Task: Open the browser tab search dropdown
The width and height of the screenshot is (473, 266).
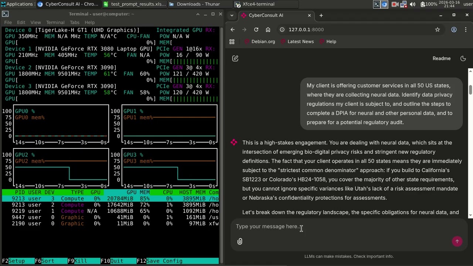Action: coord(232,15)
